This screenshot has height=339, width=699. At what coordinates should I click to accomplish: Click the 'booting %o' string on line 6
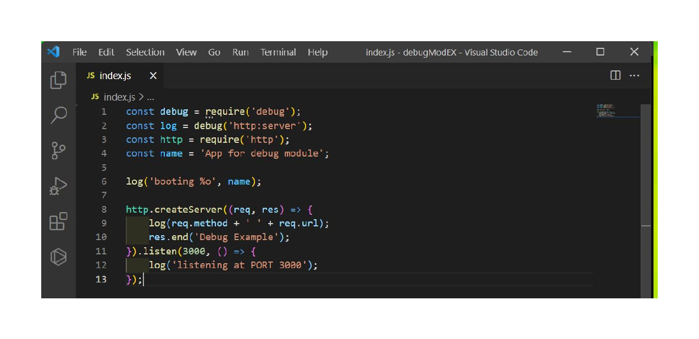(x=182, y=181)
